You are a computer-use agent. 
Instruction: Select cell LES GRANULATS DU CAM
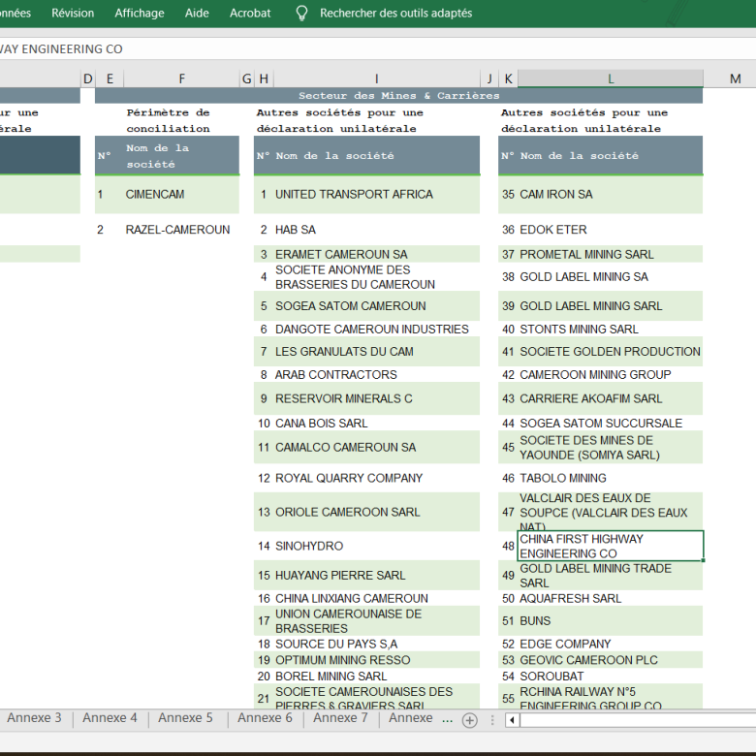coord(377,352)
